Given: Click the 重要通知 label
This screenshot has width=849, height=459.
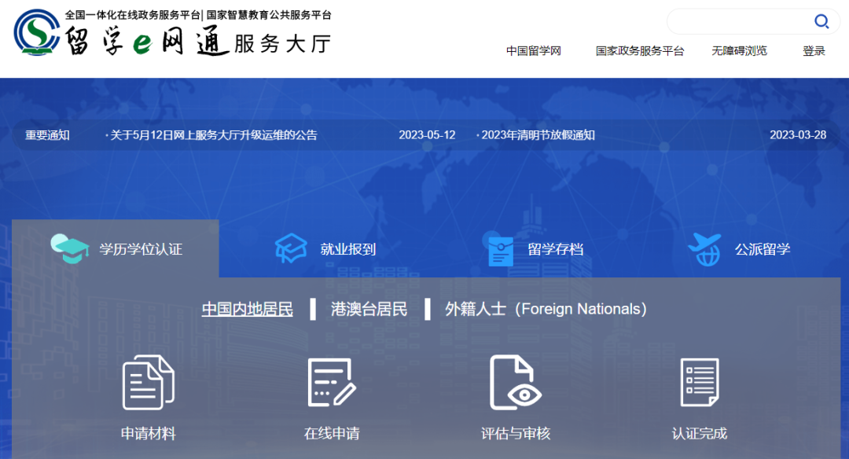Looking at the screenshot, I should tap(47, 134).
